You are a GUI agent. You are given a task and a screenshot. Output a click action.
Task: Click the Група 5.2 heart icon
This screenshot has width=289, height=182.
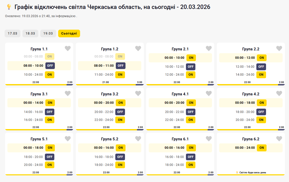pyautogui.click(x=138, y=139)
